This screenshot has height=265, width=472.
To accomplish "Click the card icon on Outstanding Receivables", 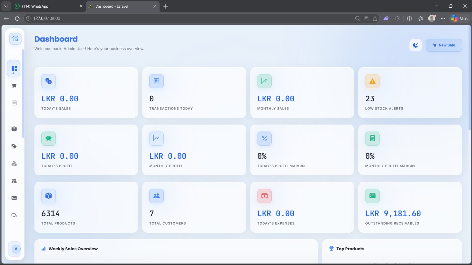I will (x=372, y=196).
